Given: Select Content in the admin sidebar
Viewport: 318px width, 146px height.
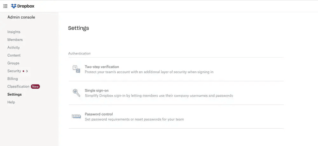Looking at the screenshot, I should pos(14,55).
